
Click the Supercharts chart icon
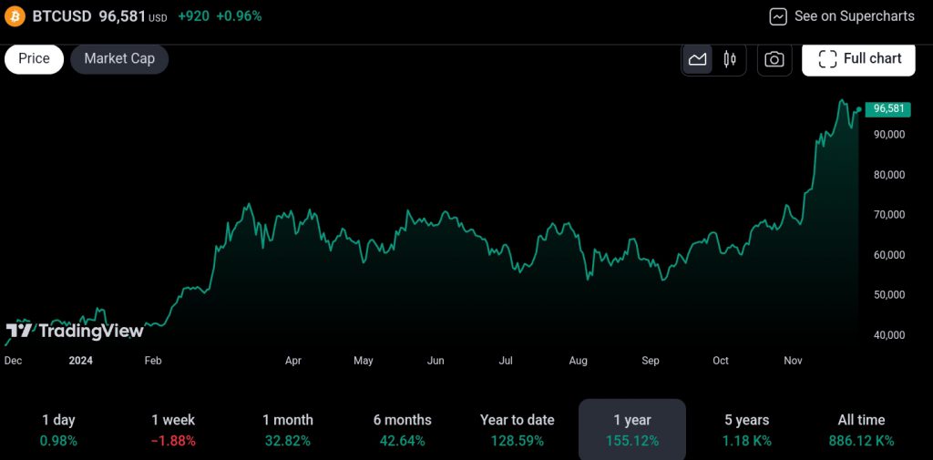coord(778,16)
